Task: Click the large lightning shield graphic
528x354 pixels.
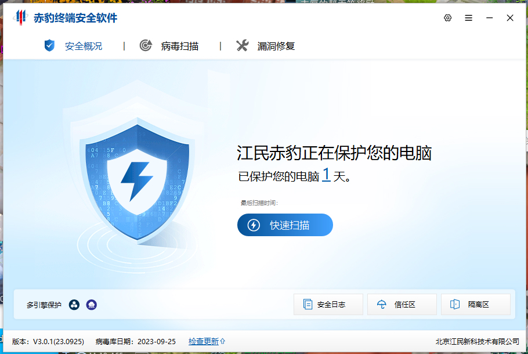Action: [x=137, y=182]
